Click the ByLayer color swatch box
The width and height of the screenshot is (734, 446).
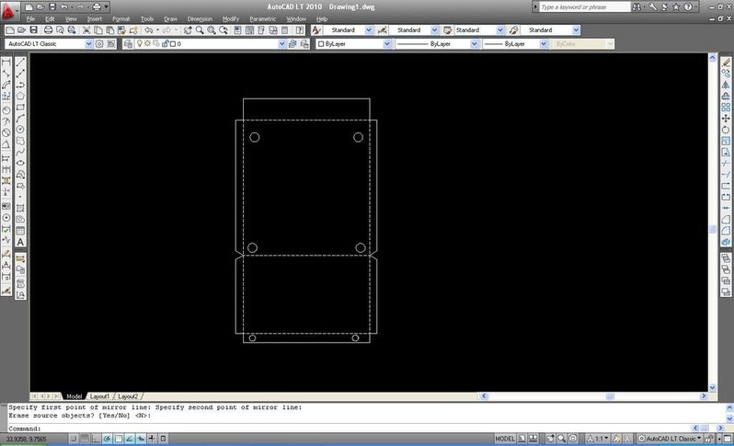[x=321, y=44]
